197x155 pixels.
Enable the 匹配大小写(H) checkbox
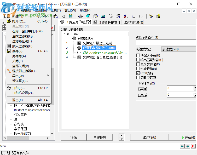138,55
